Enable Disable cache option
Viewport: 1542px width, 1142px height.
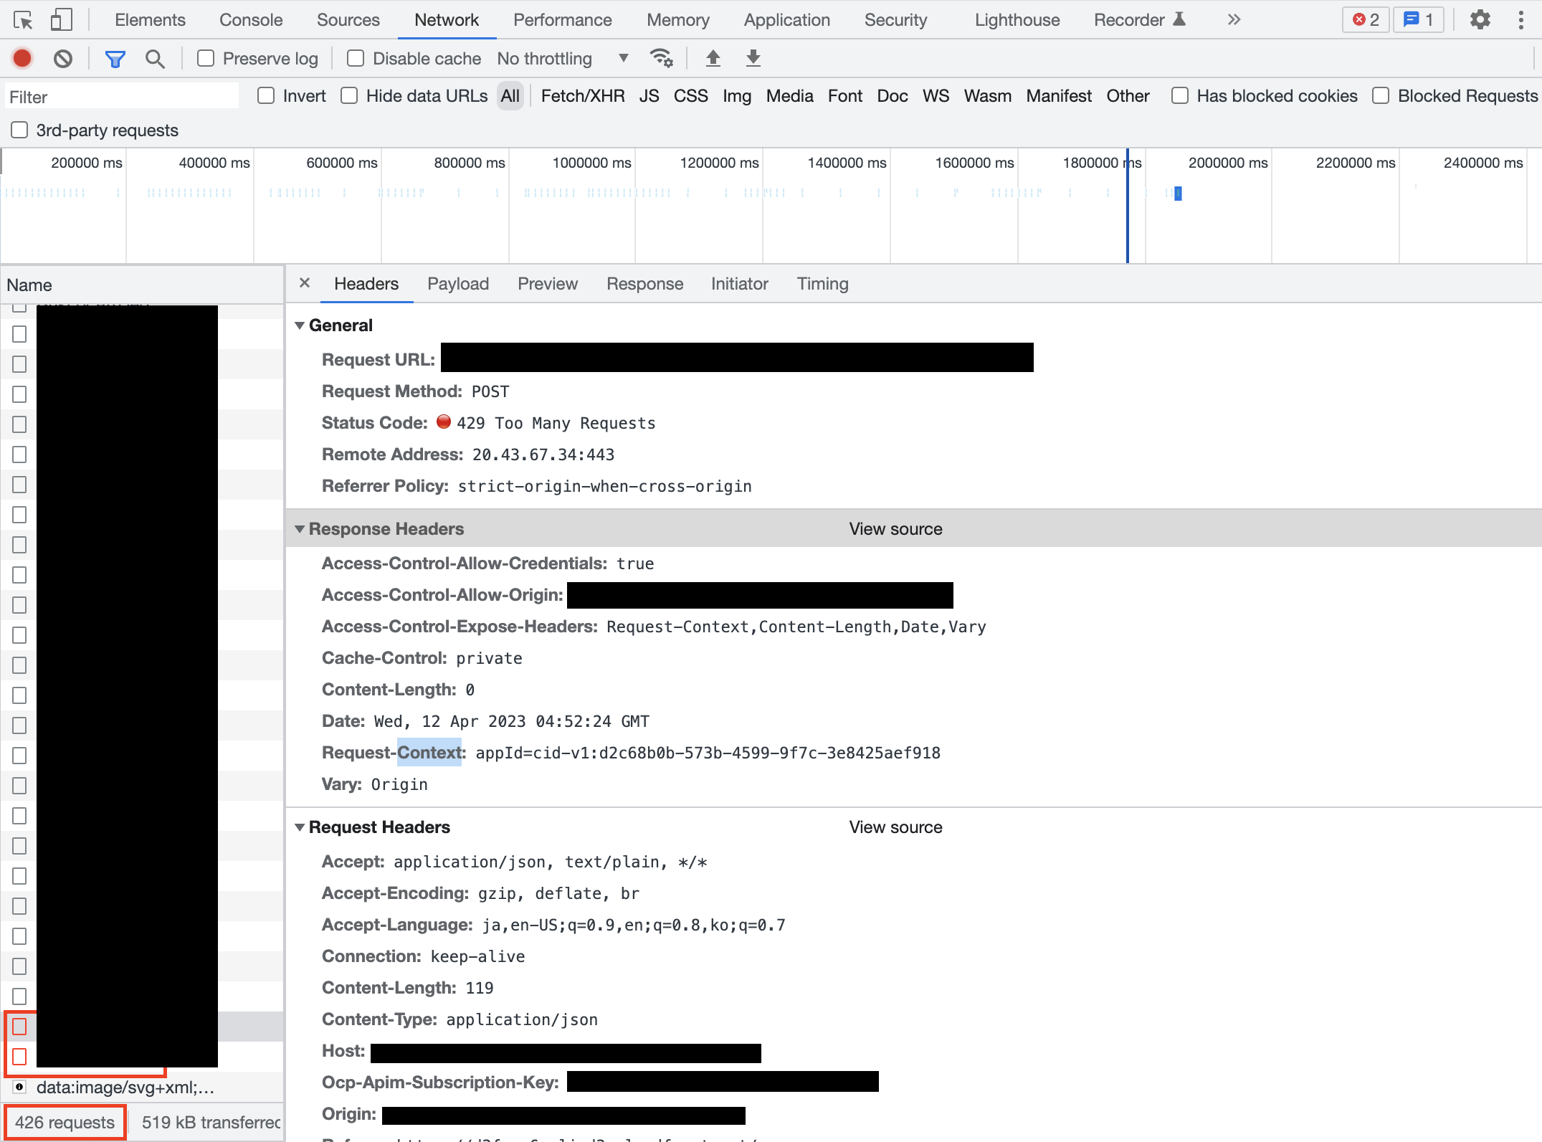click(356, 58)
